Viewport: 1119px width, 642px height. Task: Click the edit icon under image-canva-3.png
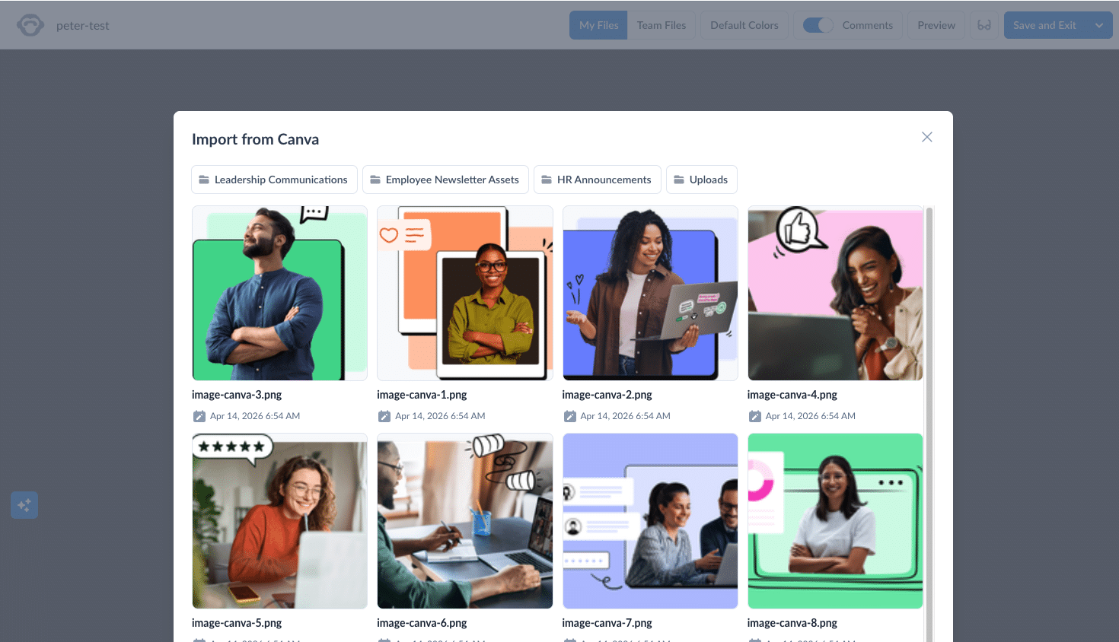(x=199, y=416)
